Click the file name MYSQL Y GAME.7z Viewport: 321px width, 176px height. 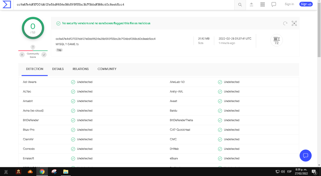click(x=67, y=44)
